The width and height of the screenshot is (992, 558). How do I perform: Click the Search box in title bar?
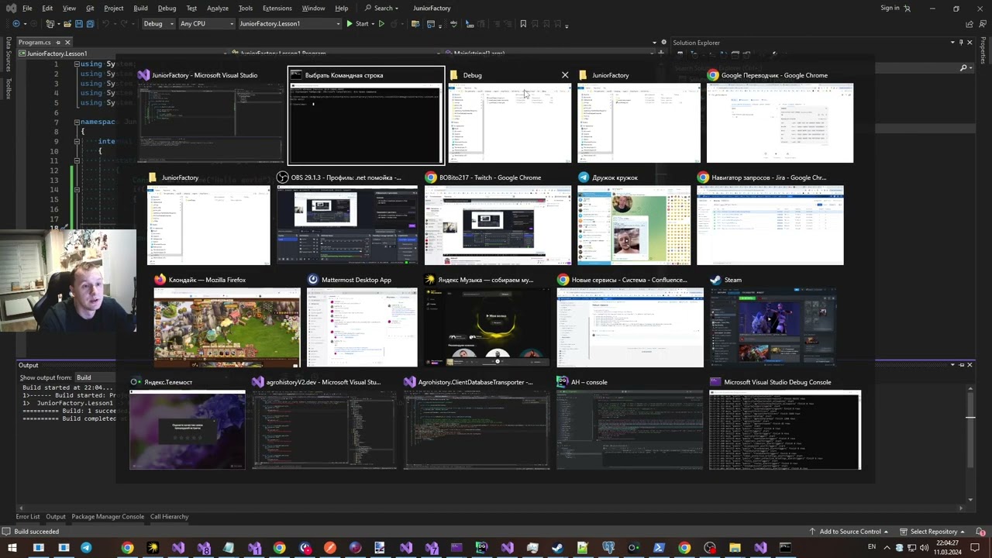[x=382, y=8]
